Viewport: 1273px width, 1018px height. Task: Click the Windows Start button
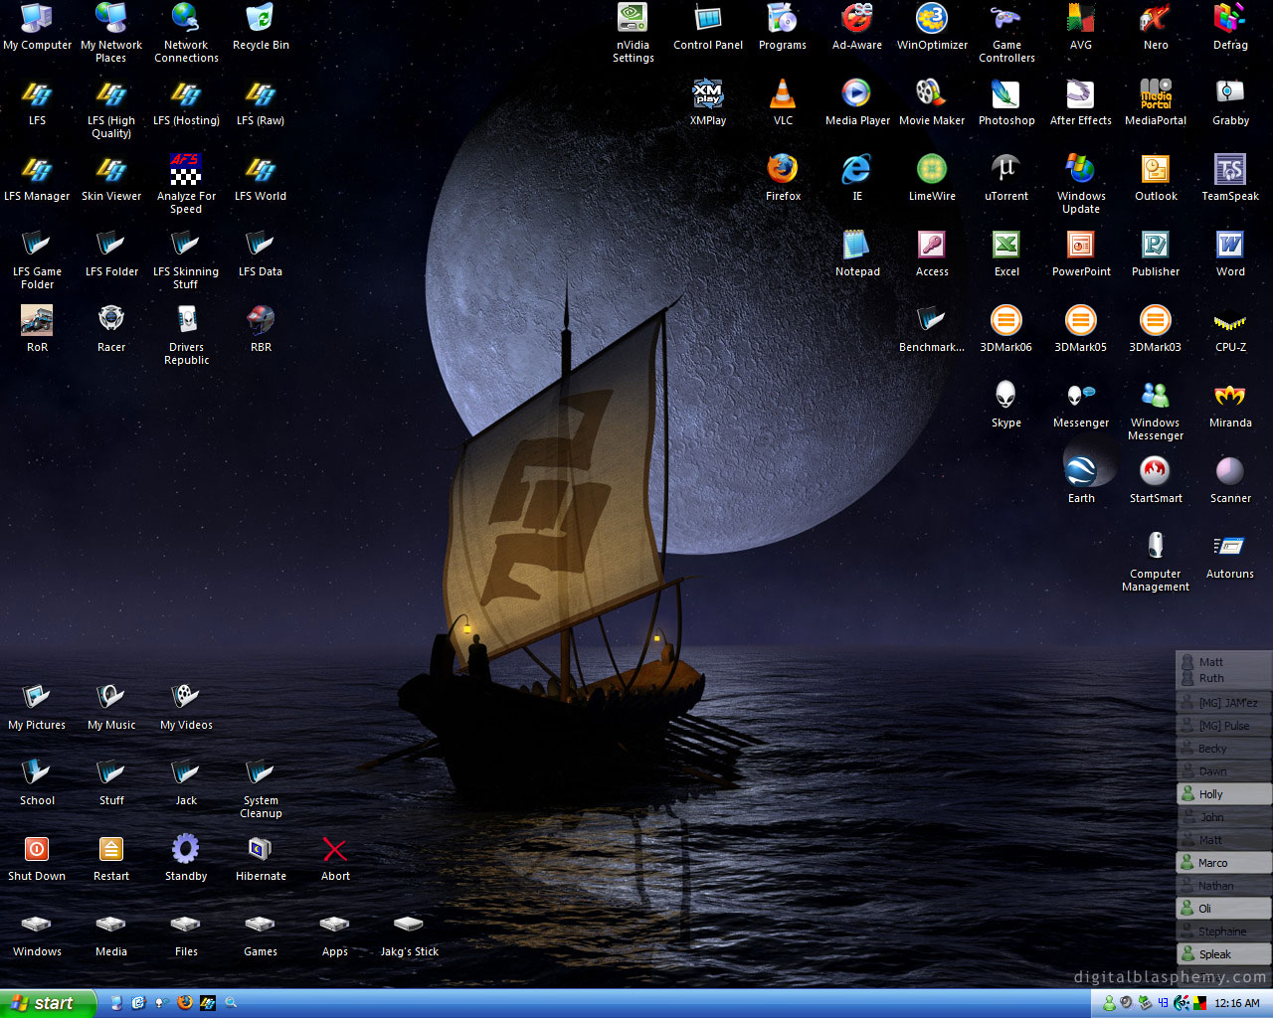tap(48, 1003)
